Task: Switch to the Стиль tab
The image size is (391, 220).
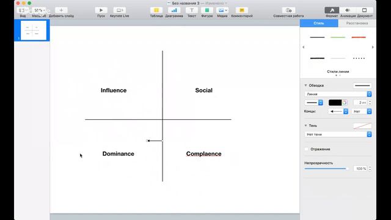Action: point(319,23)
